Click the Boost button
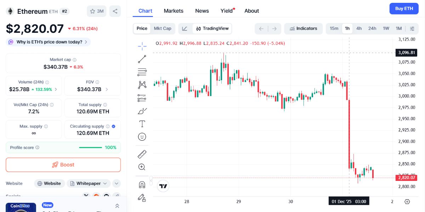The width and height of the screenshot is (425, 212). click(x=63, y=165)
